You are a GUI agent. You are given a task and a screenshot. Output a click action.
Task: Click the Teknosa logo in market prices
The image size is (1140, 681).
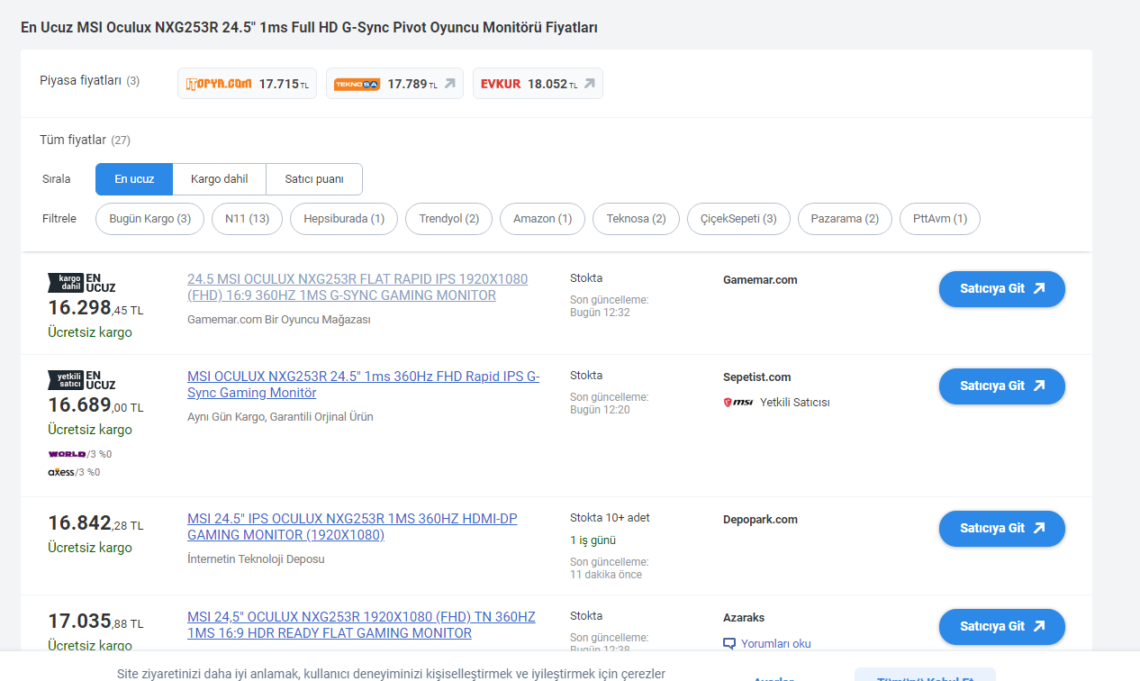coord(357,84)
